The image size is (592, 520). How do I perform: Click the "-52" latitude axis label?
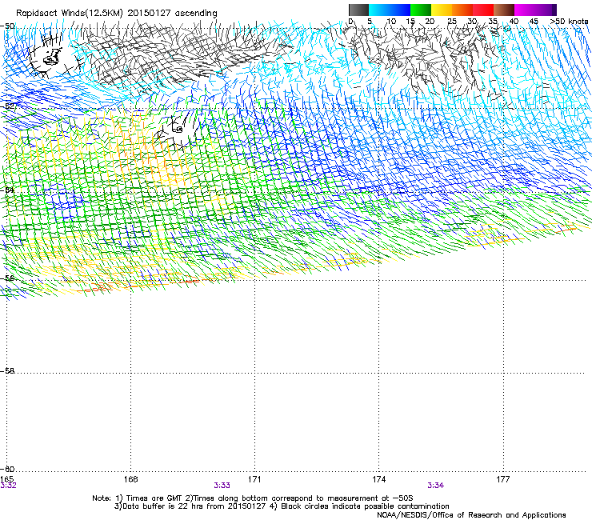(x=7, y=106)
